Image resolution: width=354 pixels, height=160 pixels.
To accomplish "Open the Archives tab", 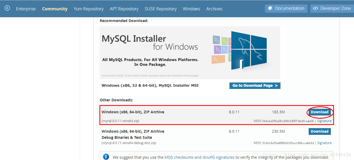I will click(x=214, y=9).
